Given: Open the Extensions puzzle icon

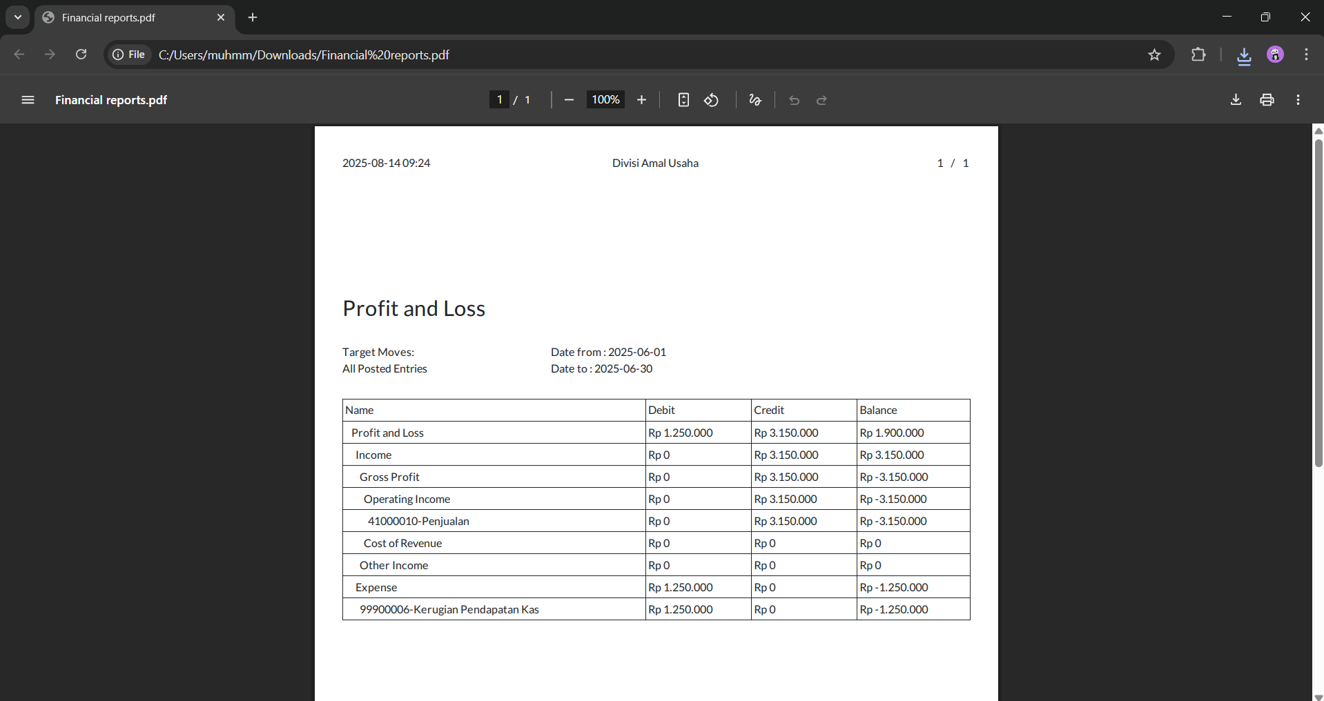Looking at the screenshot, I should [x=1198, y=55].
